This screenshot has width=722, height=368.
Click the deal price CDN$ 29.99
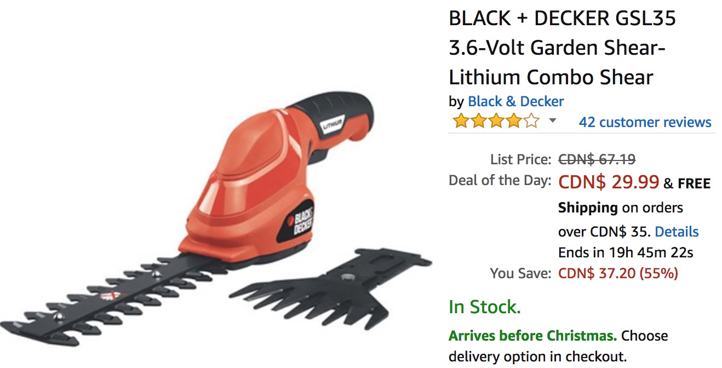(x=609, y=182)
